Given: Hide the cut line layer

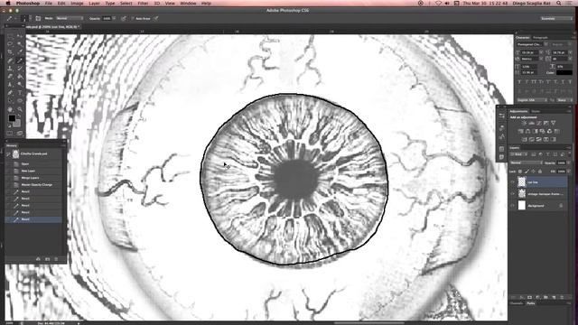Looking at the screenshot, I should tap(512, 182).
